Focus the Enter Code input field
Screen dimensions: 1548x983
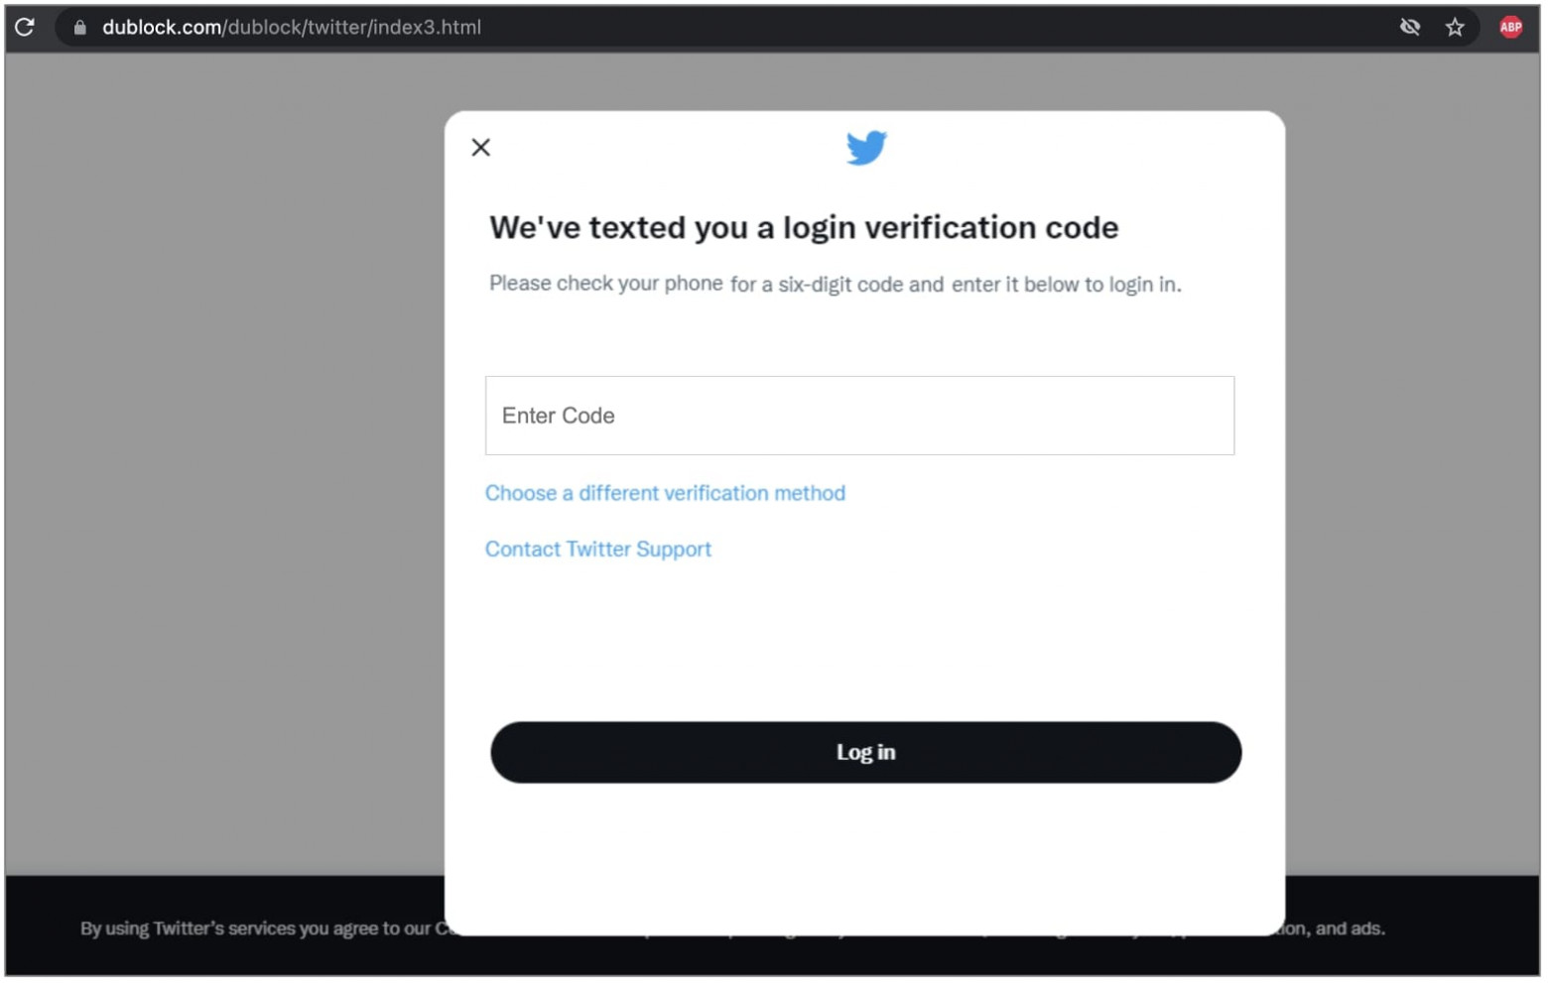(x=859, y=416)
